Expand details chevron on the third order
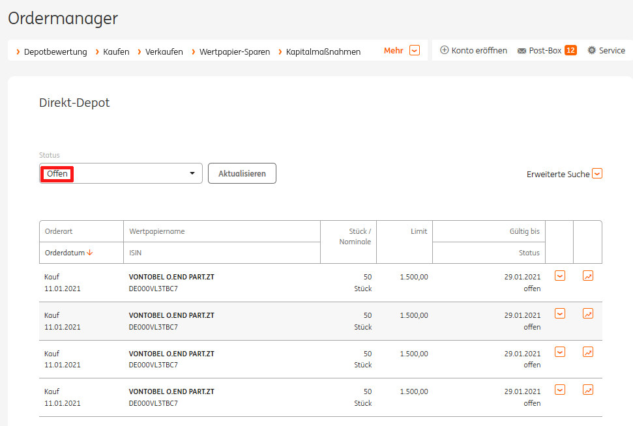This screenshot has width=633, height=426. [x=559, y=352]
